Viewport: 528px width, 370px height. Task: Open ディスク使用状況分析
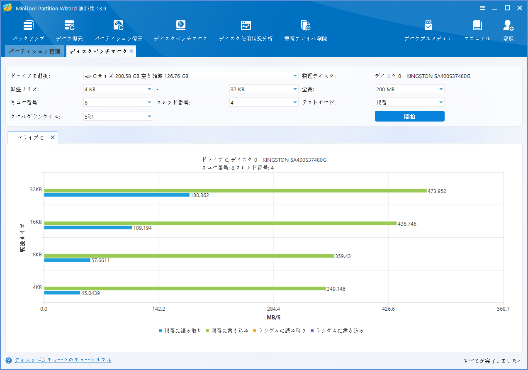246,31
